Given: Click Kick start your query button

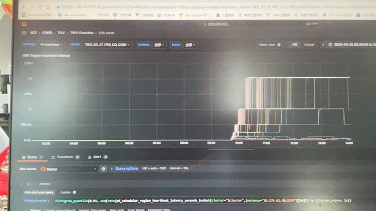Looking at the screenshot, I should [39, 193].
